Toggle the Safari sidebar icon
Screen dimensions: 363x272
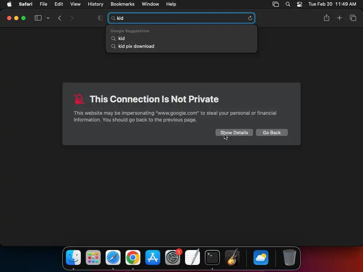[x=38, y=18]
